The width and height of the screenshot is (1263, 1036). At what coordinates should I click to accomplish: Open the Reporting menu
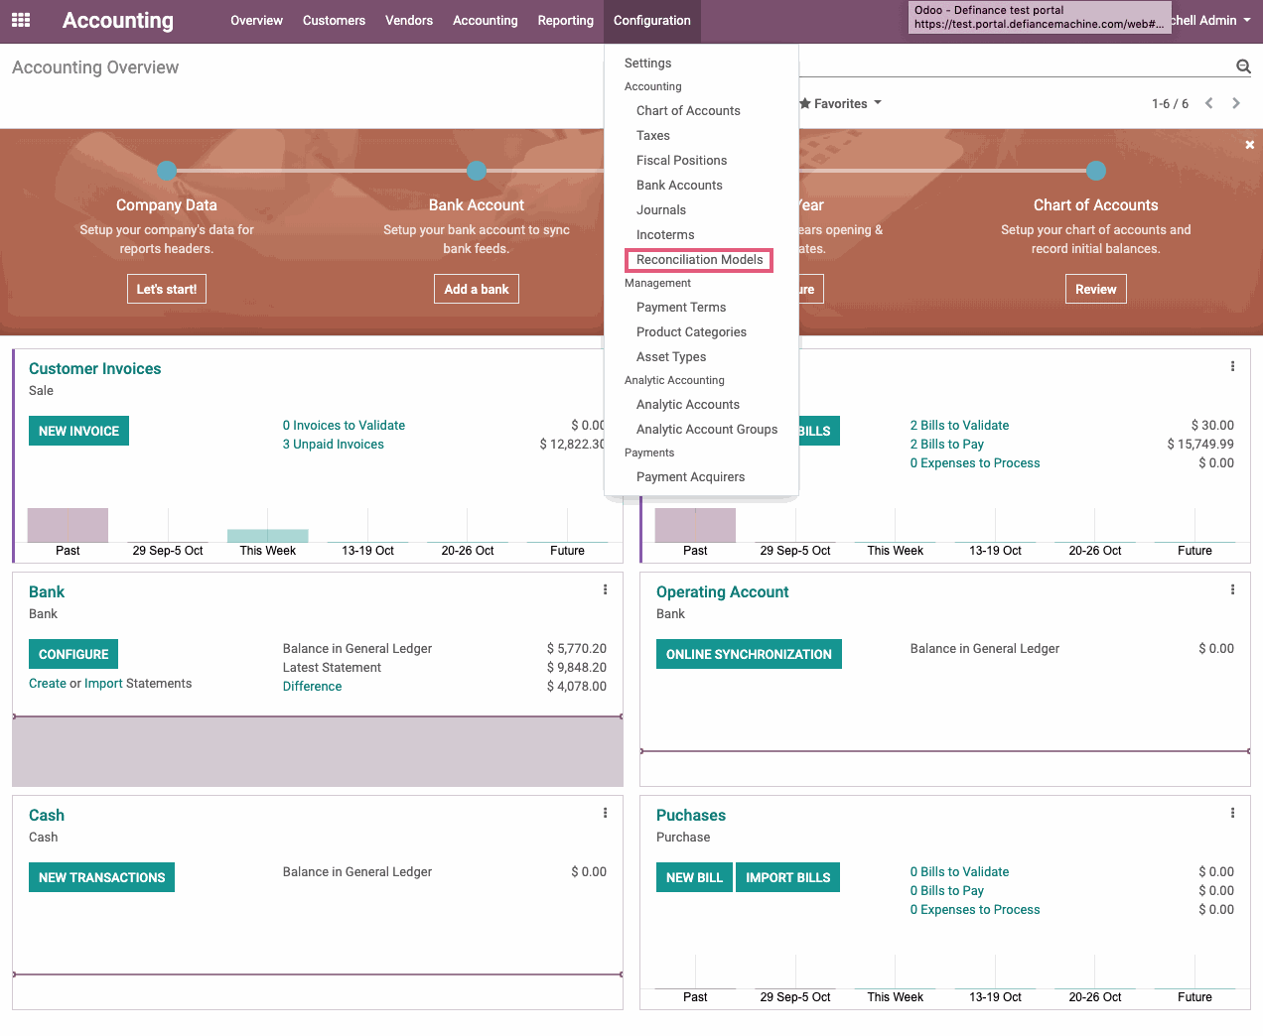coord(566,20)
